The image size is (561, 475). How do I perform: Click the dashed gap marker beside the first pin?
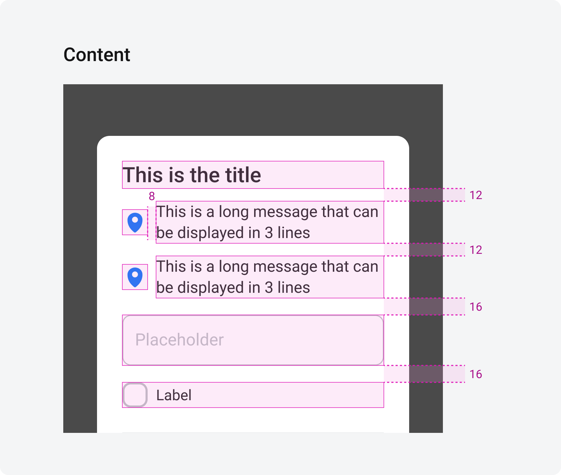(x=152, y=223)
